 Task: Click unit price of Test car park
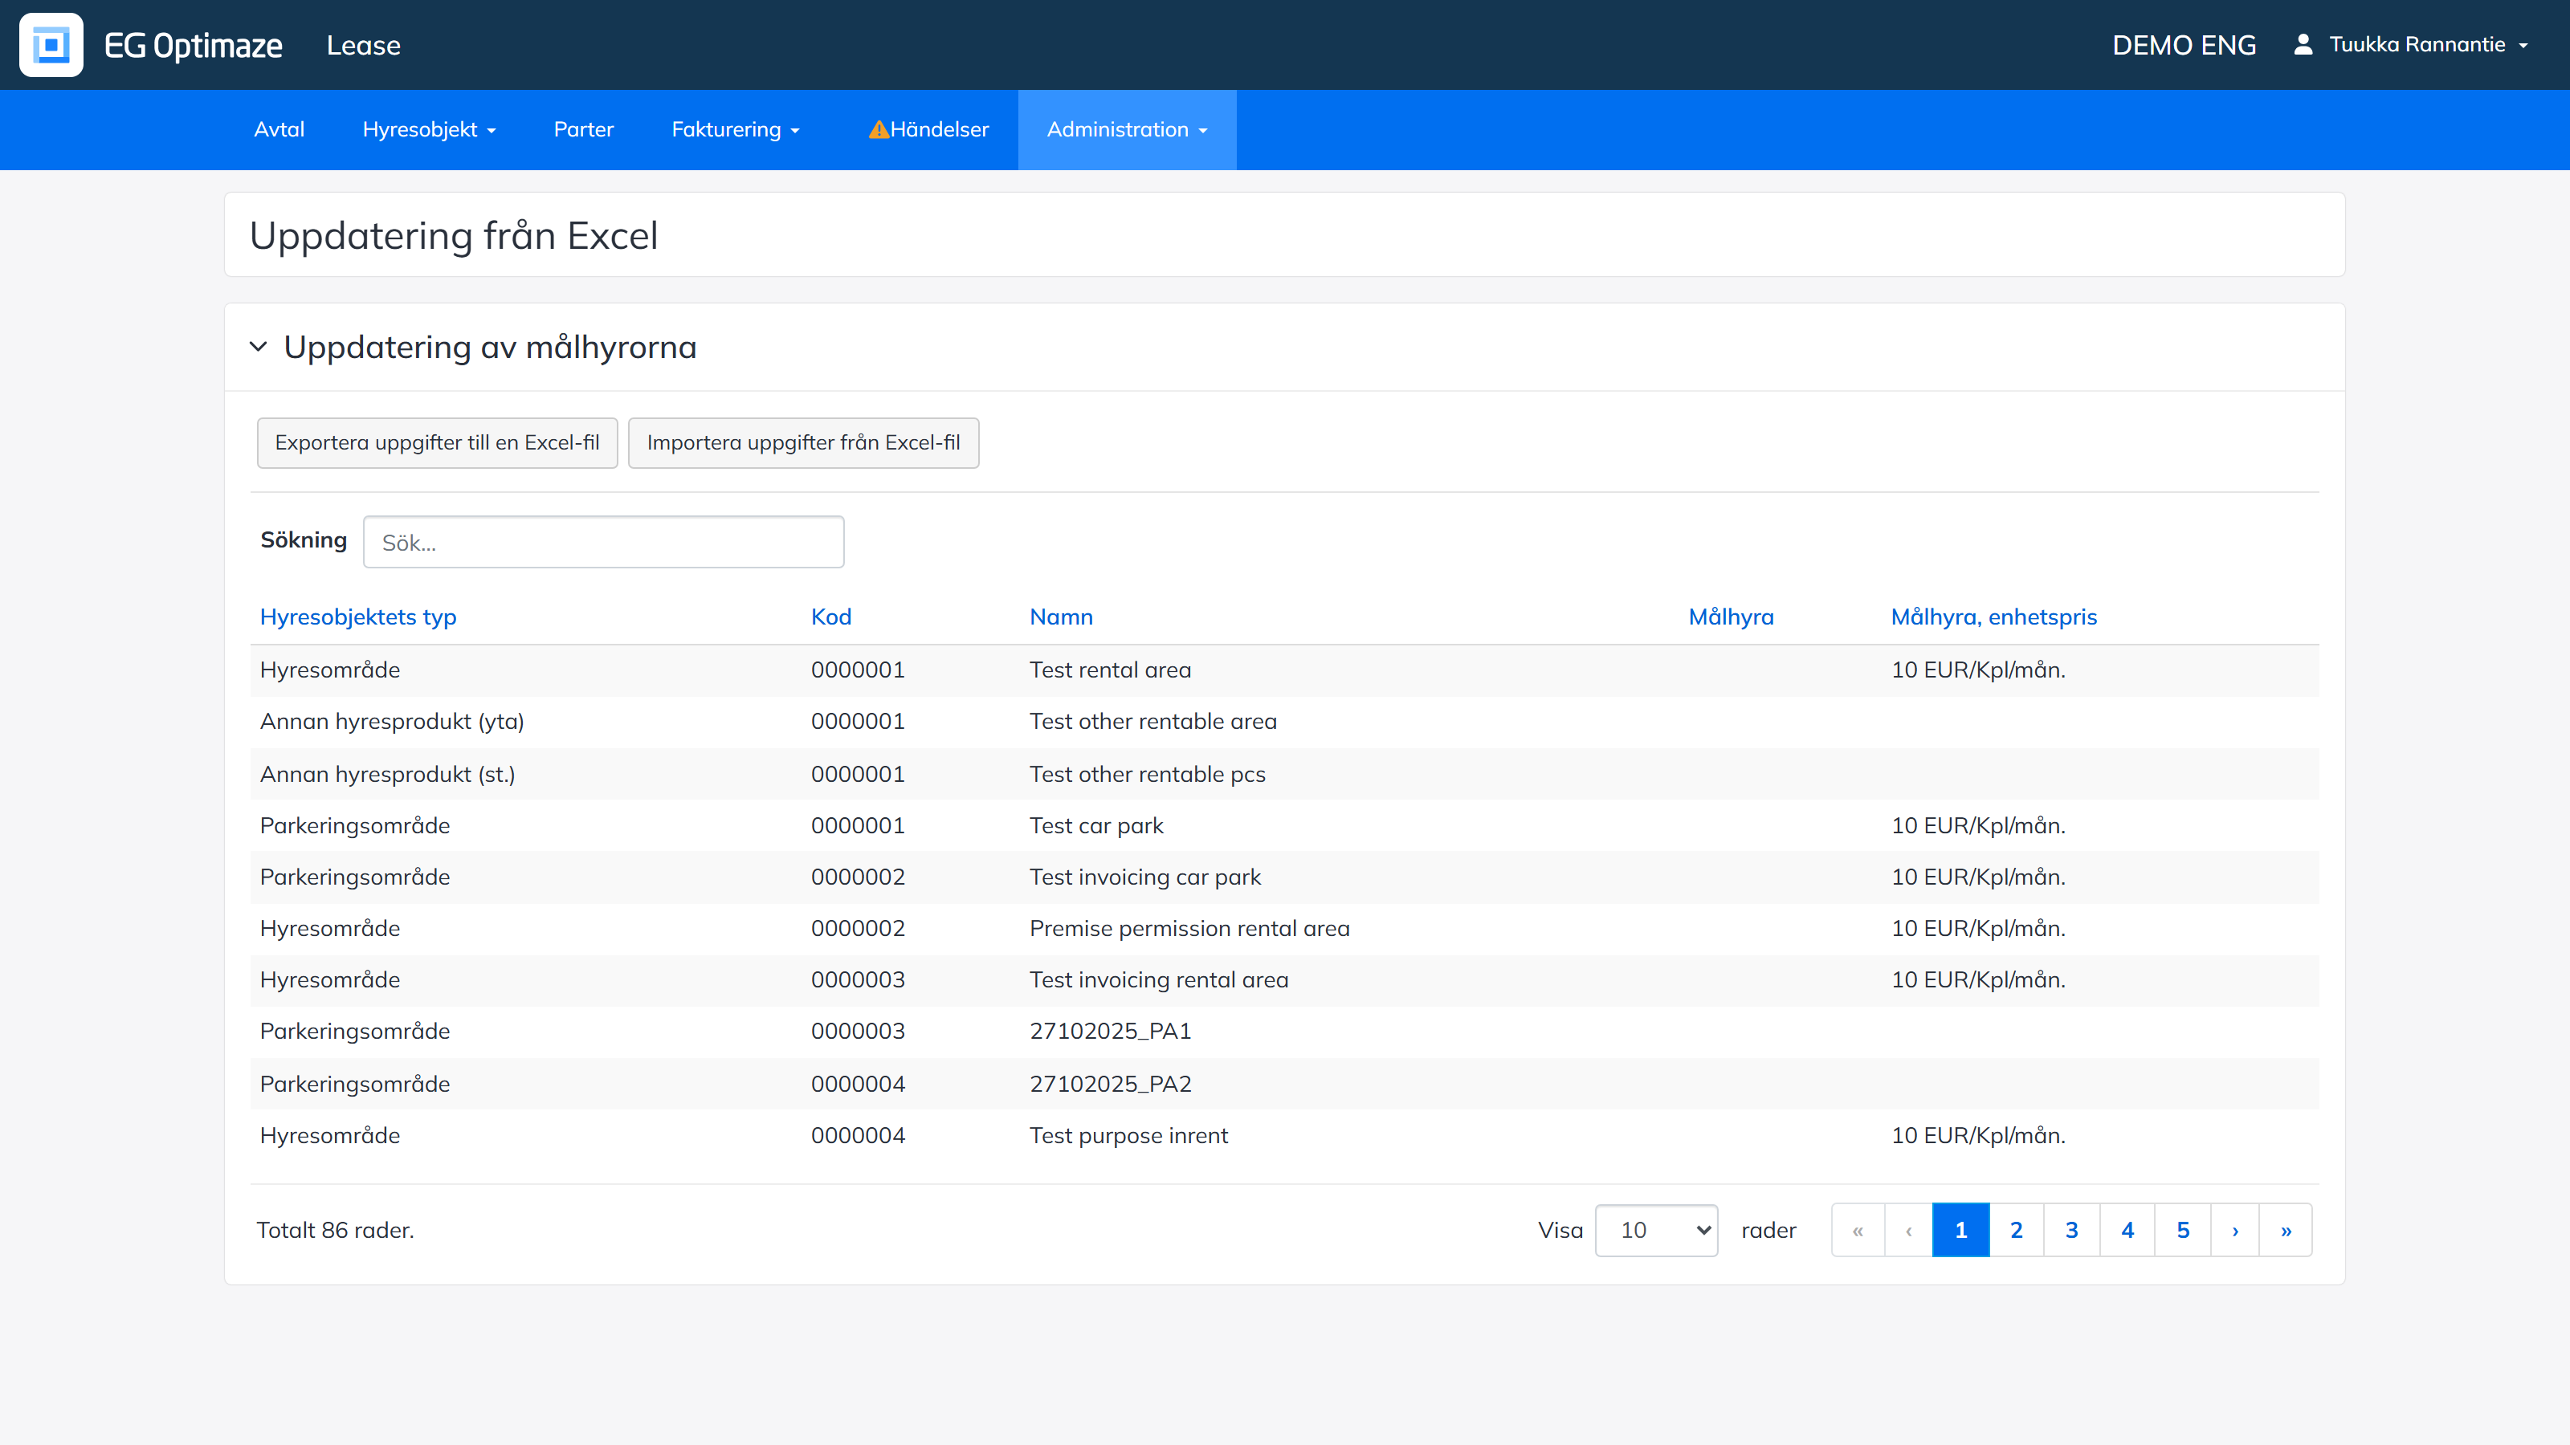[1978, 826]
